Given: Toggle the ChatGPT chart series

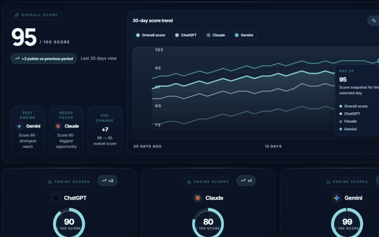Looking at the screenshot, I should click(x=186, y=35).
